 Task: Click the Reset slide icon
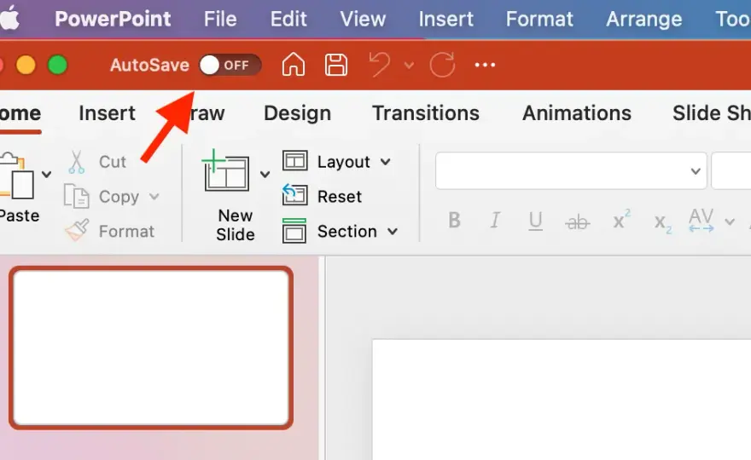[x=294, y=195]
